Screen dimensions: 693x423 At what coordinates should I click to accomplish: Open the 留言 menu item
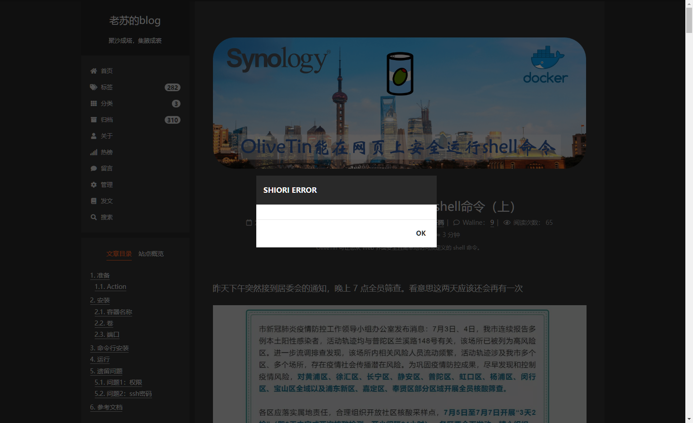(x=135, y=168)
